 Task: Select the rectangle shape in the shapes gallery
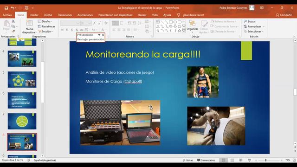pos(171,22)
